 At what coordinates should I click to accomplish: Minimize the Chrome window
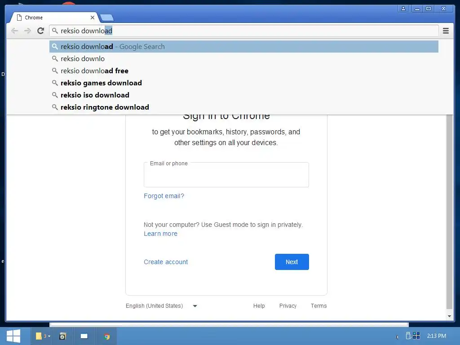(417, 9)
